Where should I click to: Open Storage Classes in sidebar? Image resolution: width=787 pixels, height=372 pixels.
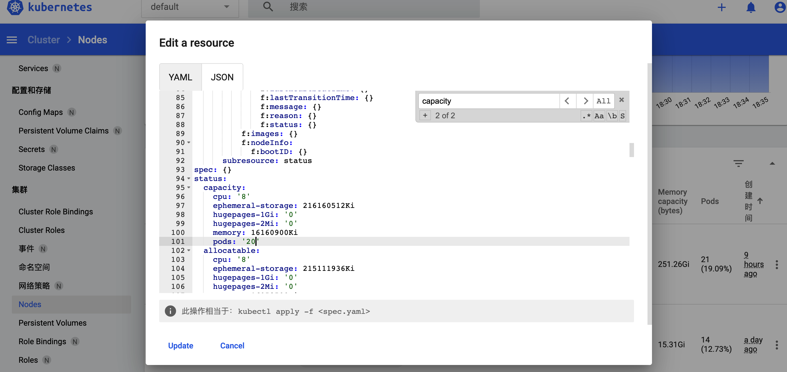point(46,168)
